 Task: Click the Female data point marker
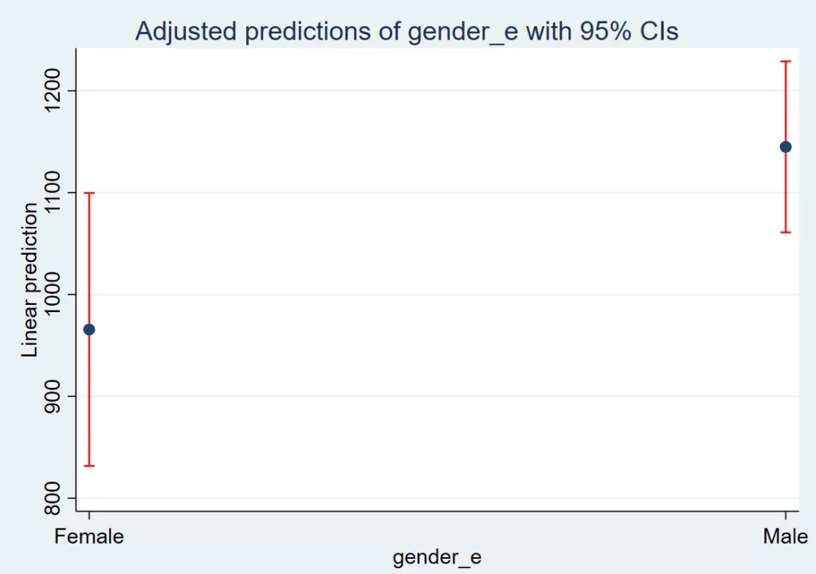pos(89,330)
